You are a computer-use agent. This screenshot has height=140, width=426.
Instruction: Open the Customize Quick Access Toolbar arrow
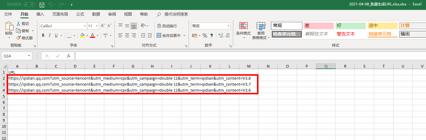point(71,5)
